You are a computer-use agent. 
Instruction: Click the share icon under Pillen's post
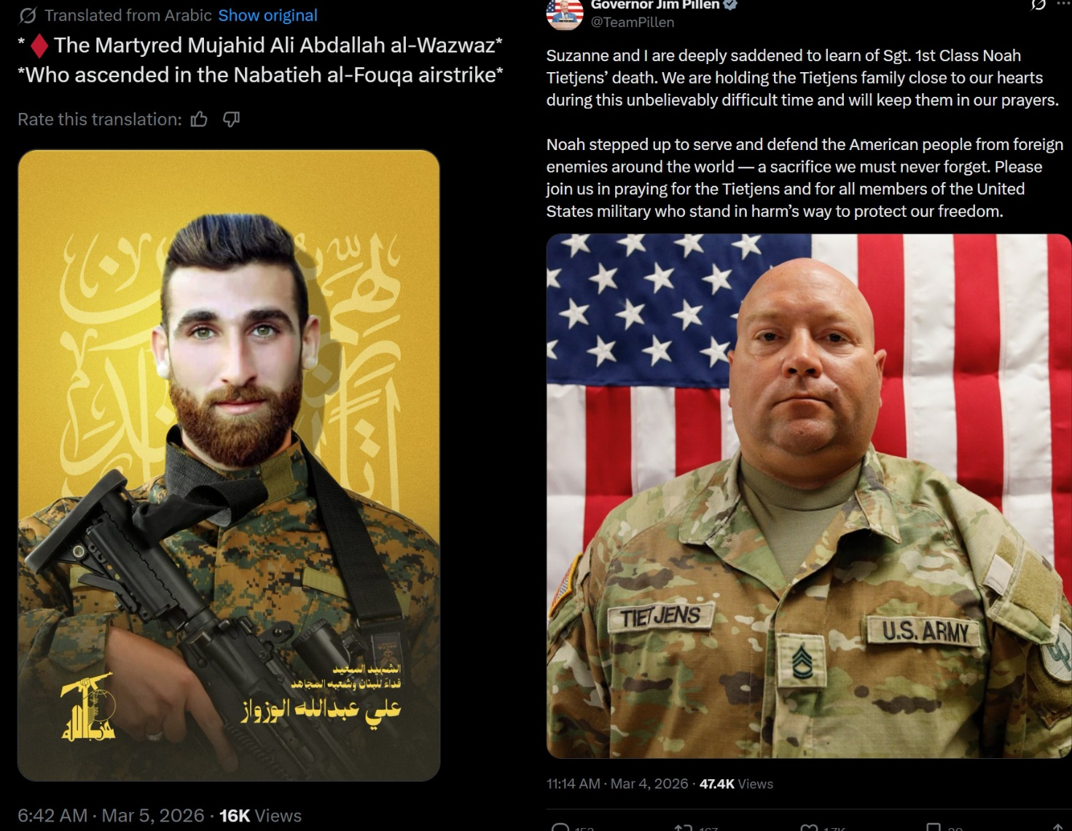pos(1058,827)
